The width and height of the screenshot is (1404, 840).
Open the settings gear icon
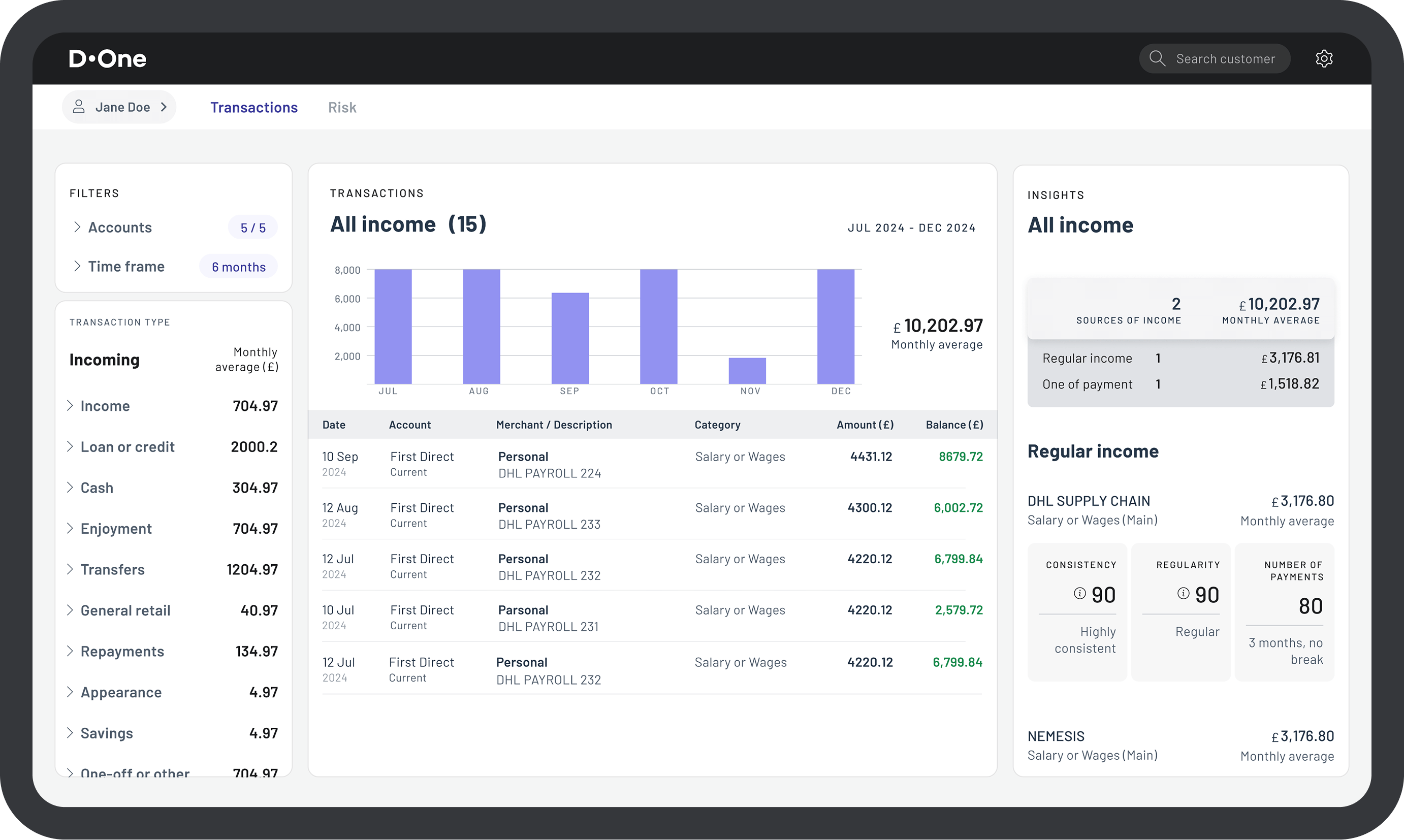[1324, 59]
